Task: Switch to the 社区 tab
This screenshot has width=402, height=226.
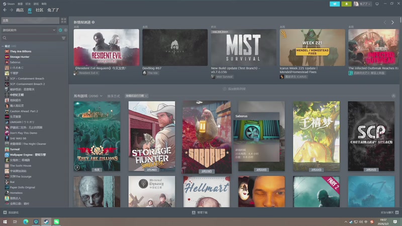Action: (x=39, y=10)
